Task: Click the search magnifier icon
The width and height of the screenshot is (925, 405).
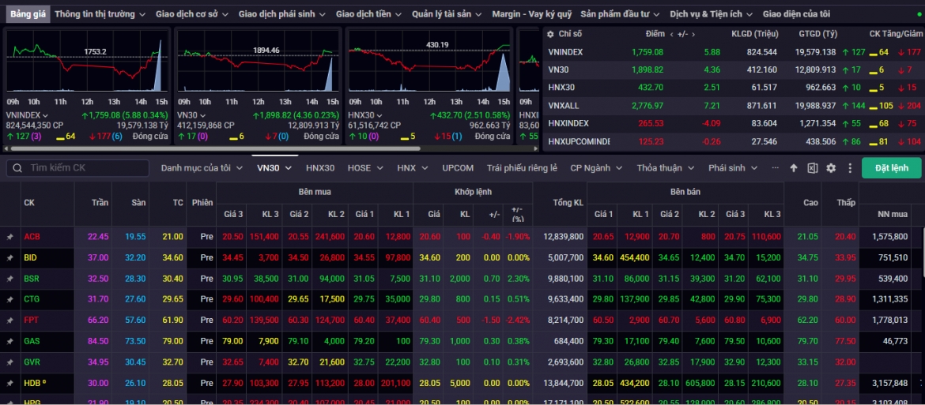Action: (x=17, y=168)
